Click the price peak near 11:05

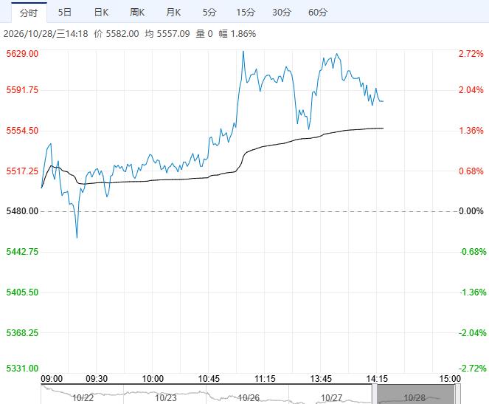[x=243, y=52]
